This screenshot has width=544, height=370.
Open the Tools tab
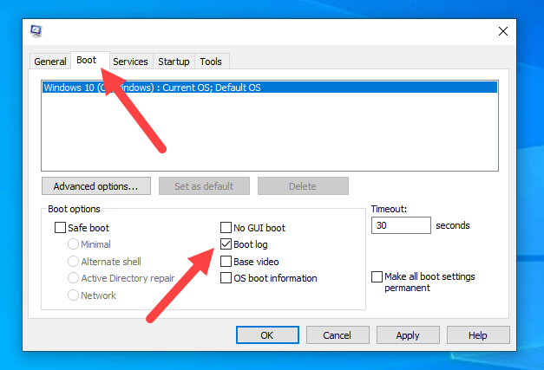[211, 62]
